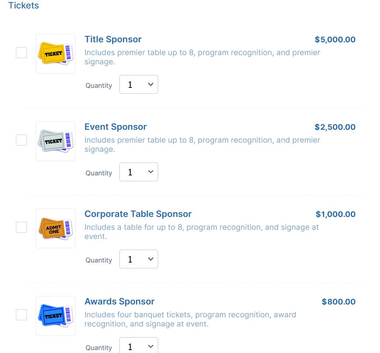Viewport: 380px width, 353px height.
Task: Click the gray Event Sponsor ticket image
Action: tap(55, 140)
